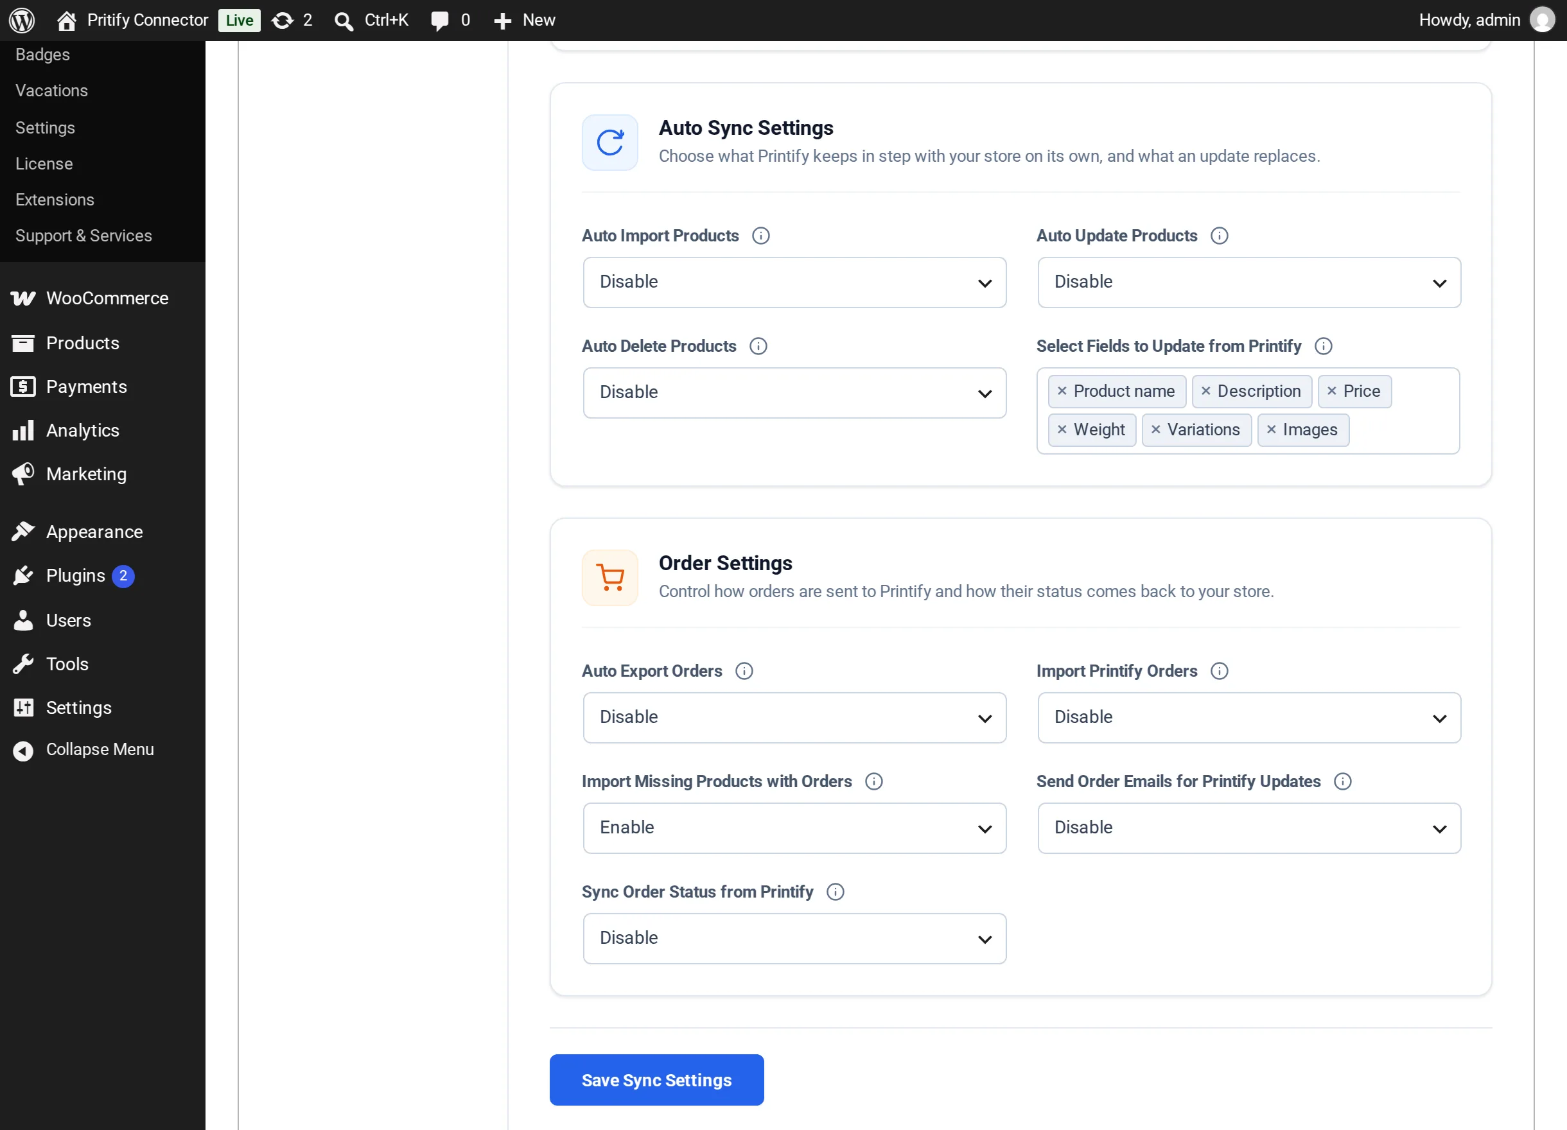Remove the Description tag
1567x1130 pixels.
[1205, 391]
